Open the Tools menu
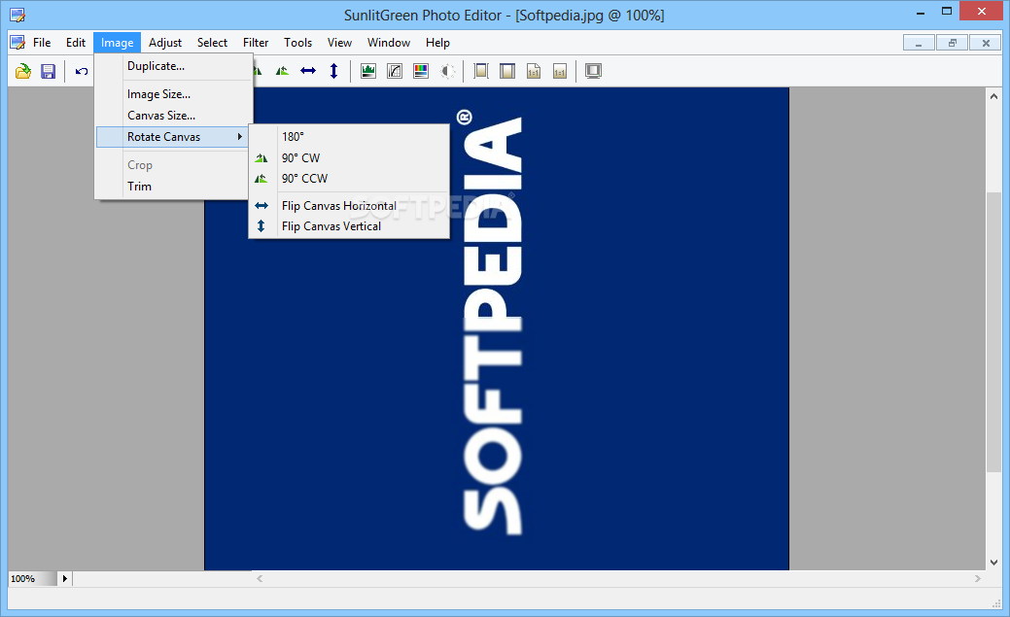Viewport: 1010px width, 617px height. pos(297,43)
